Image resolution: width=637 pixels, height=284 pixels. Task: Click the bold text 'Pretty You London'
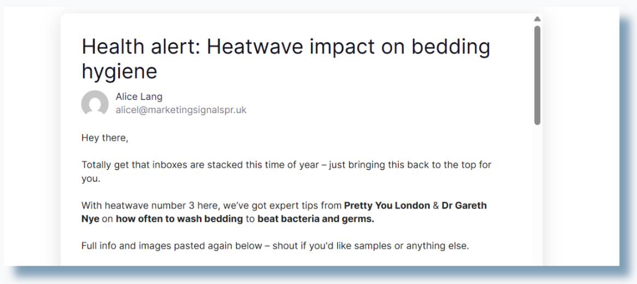click(387, 205)
